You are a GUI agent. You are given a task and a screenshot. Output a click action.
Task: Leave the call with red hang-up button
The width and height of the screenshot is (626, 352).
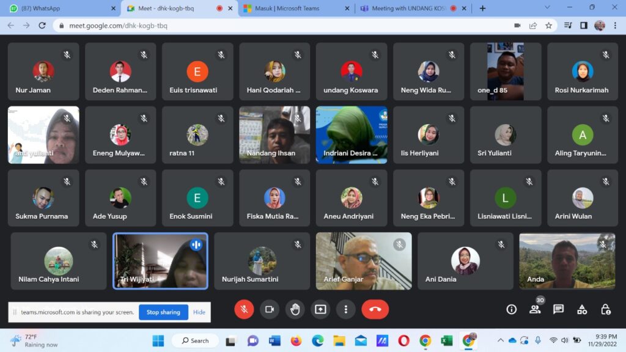click(x=375, y=309)
